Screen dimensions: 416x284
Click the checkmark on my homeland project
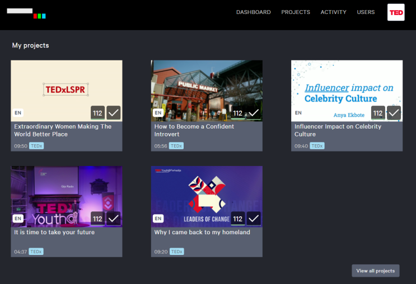[x=254, y=219]
